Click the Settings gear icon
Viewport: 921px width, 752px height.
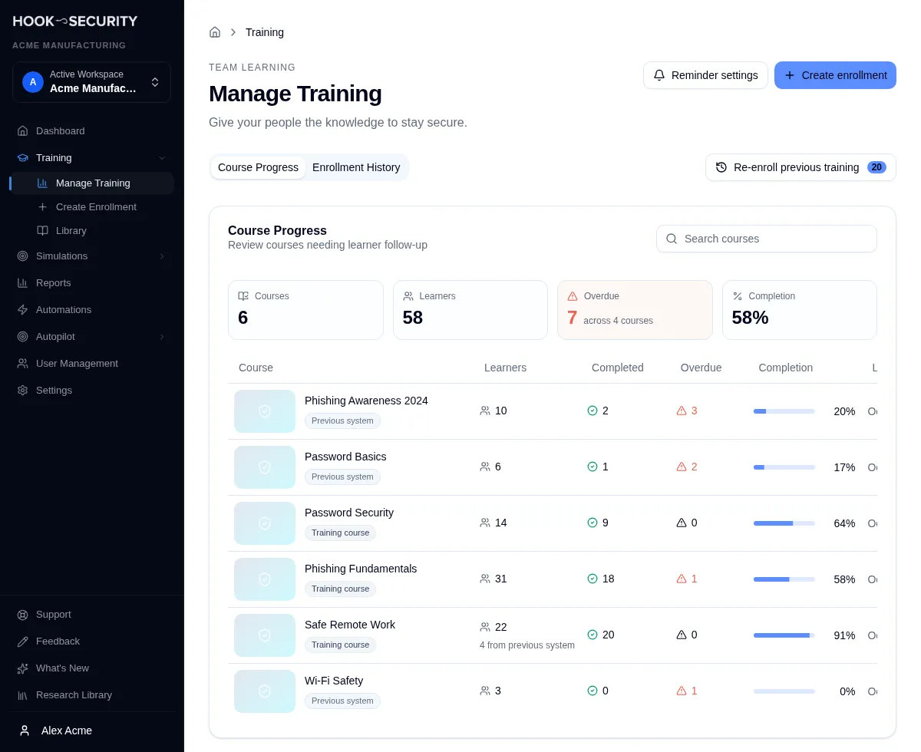click(23, 391)
